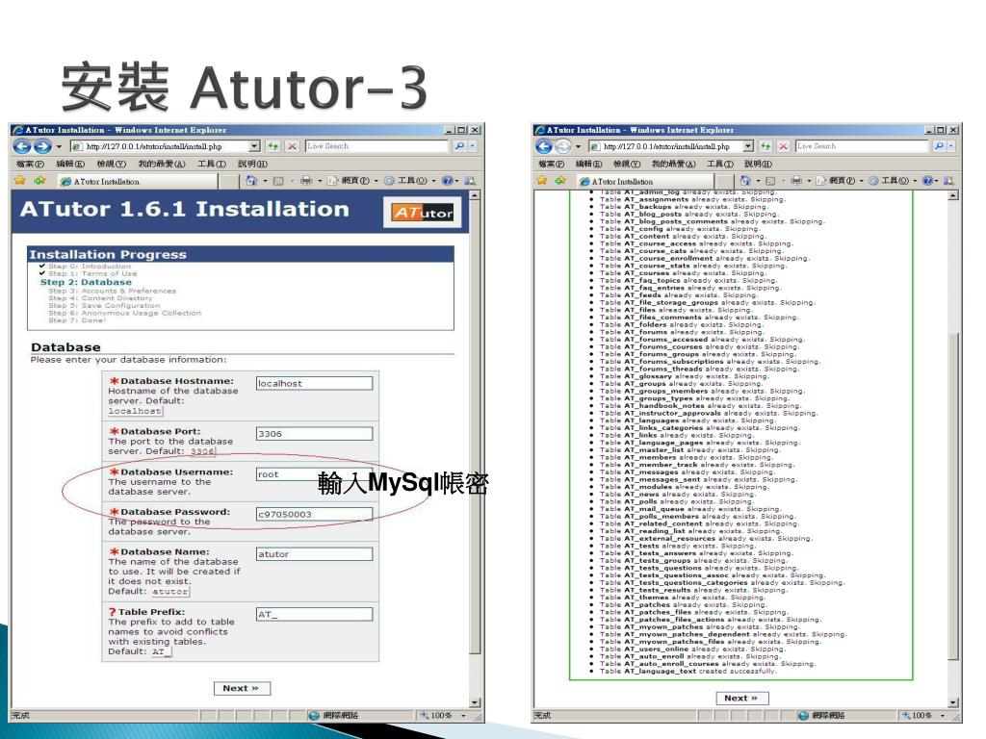The height and width of the screenshot is (739, 986).
Task: Click Back arrow in left browser window
Action: click(x=22, y=146)
